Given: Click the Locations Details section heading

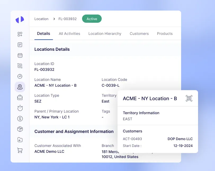Looking at the screenshot, I should (52, 49).
